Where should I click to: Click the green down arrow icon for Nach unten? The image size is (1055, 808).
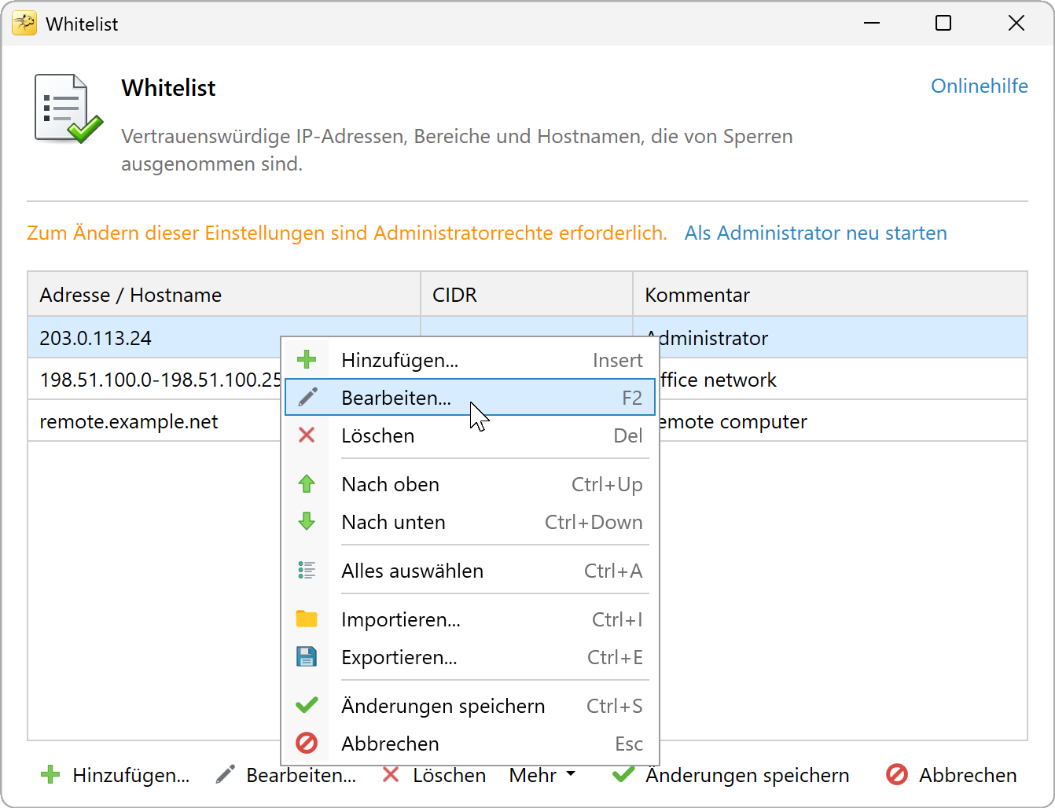[x=307, y=522]
